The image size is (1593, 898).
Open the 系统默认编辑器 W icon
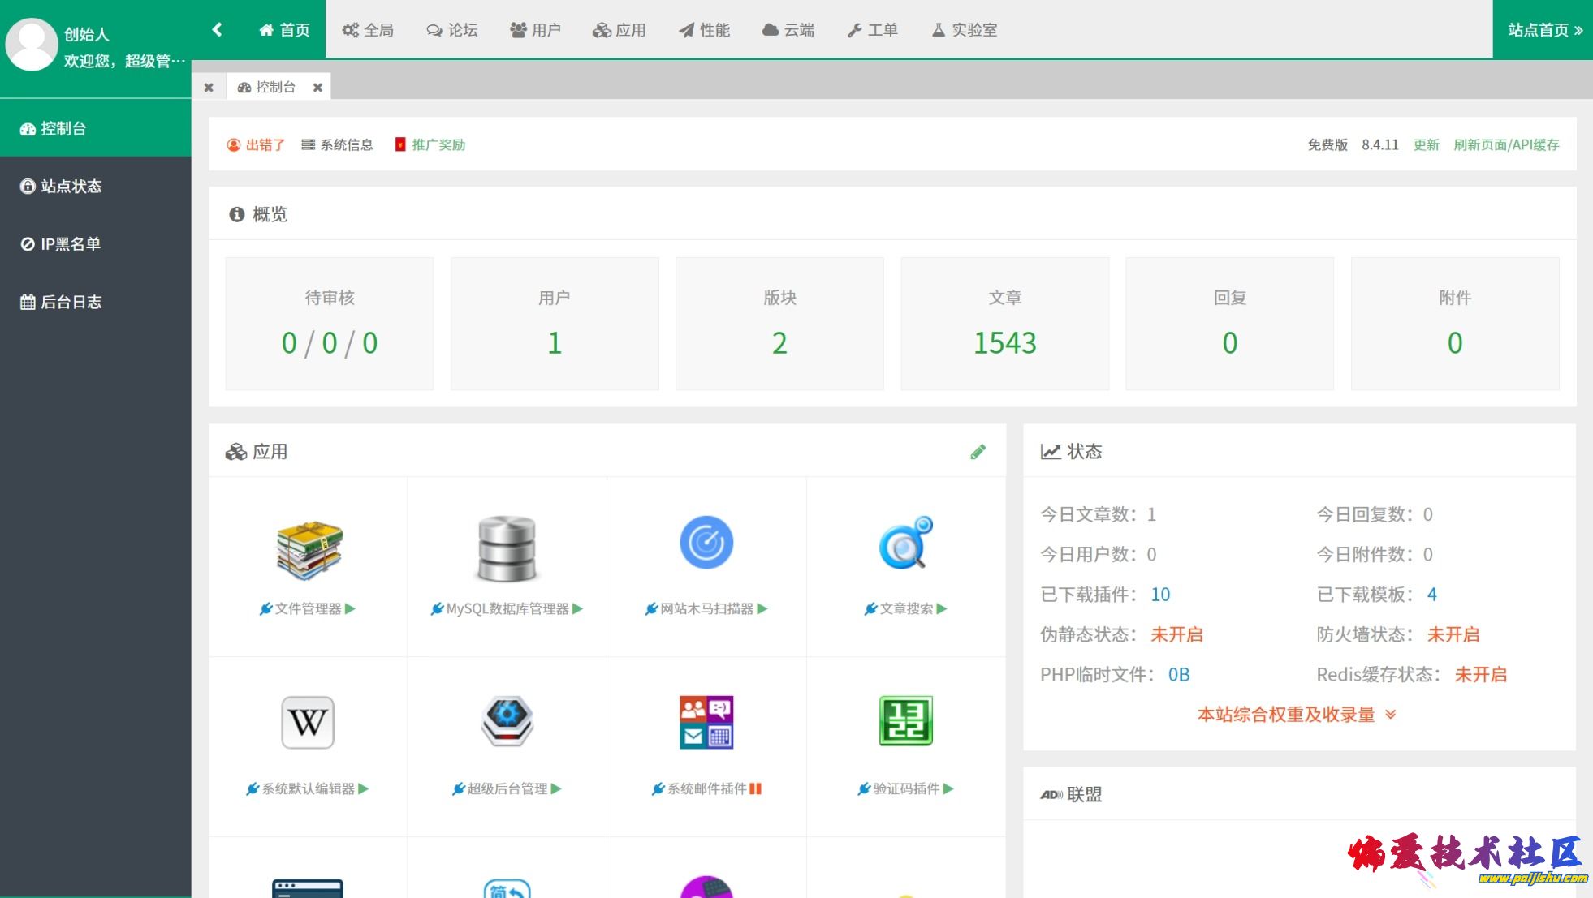[x=308, y=722]
